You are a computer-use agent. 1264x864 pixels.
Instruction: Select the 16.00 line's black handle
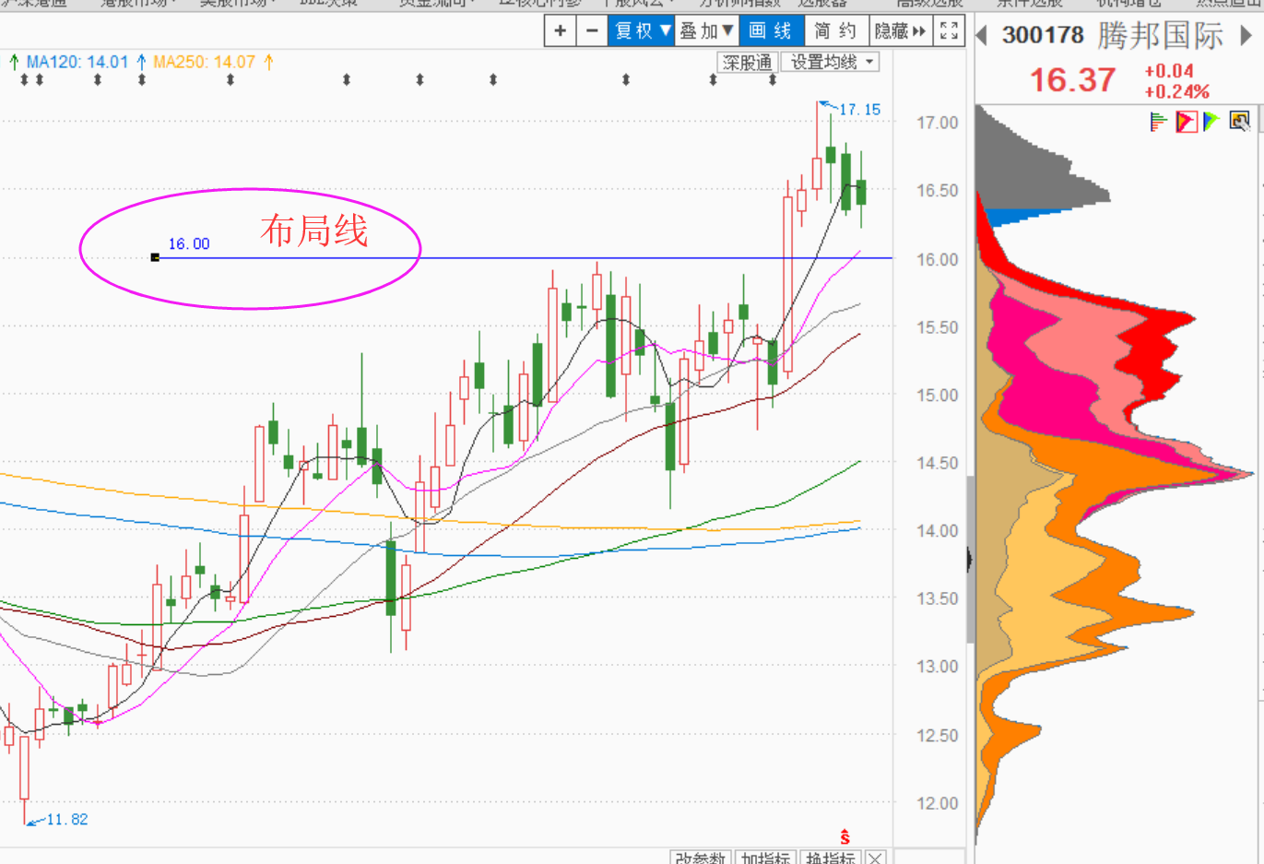pyautogui.click(x=155, y=257)
